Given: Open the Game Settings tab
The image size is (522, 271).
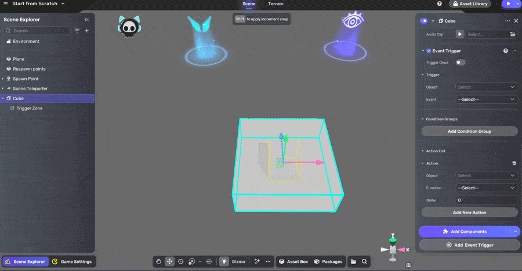Looking at the screenshot, I should click(72, 262).
